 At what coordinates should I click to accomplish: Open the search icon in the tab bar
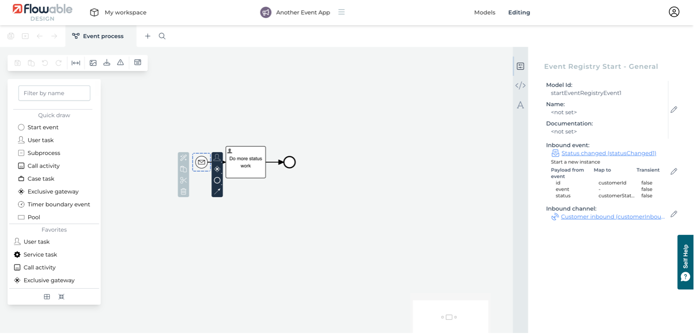point(161,36)
